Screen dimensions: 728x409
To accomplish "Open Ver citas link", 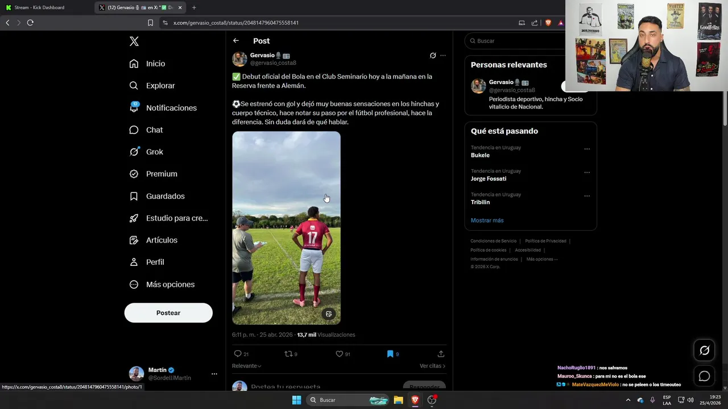I will coord(432,366).
